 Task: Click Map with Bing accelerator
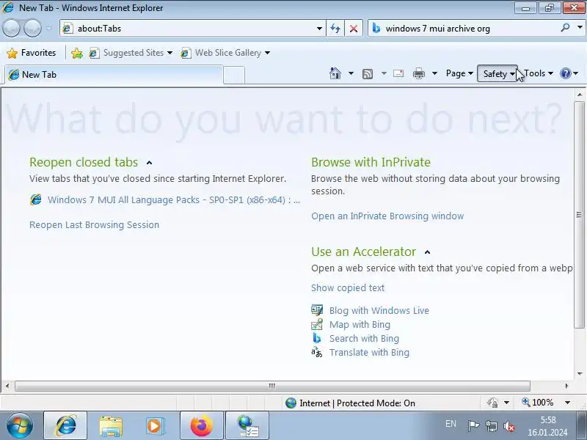[360, 324]
